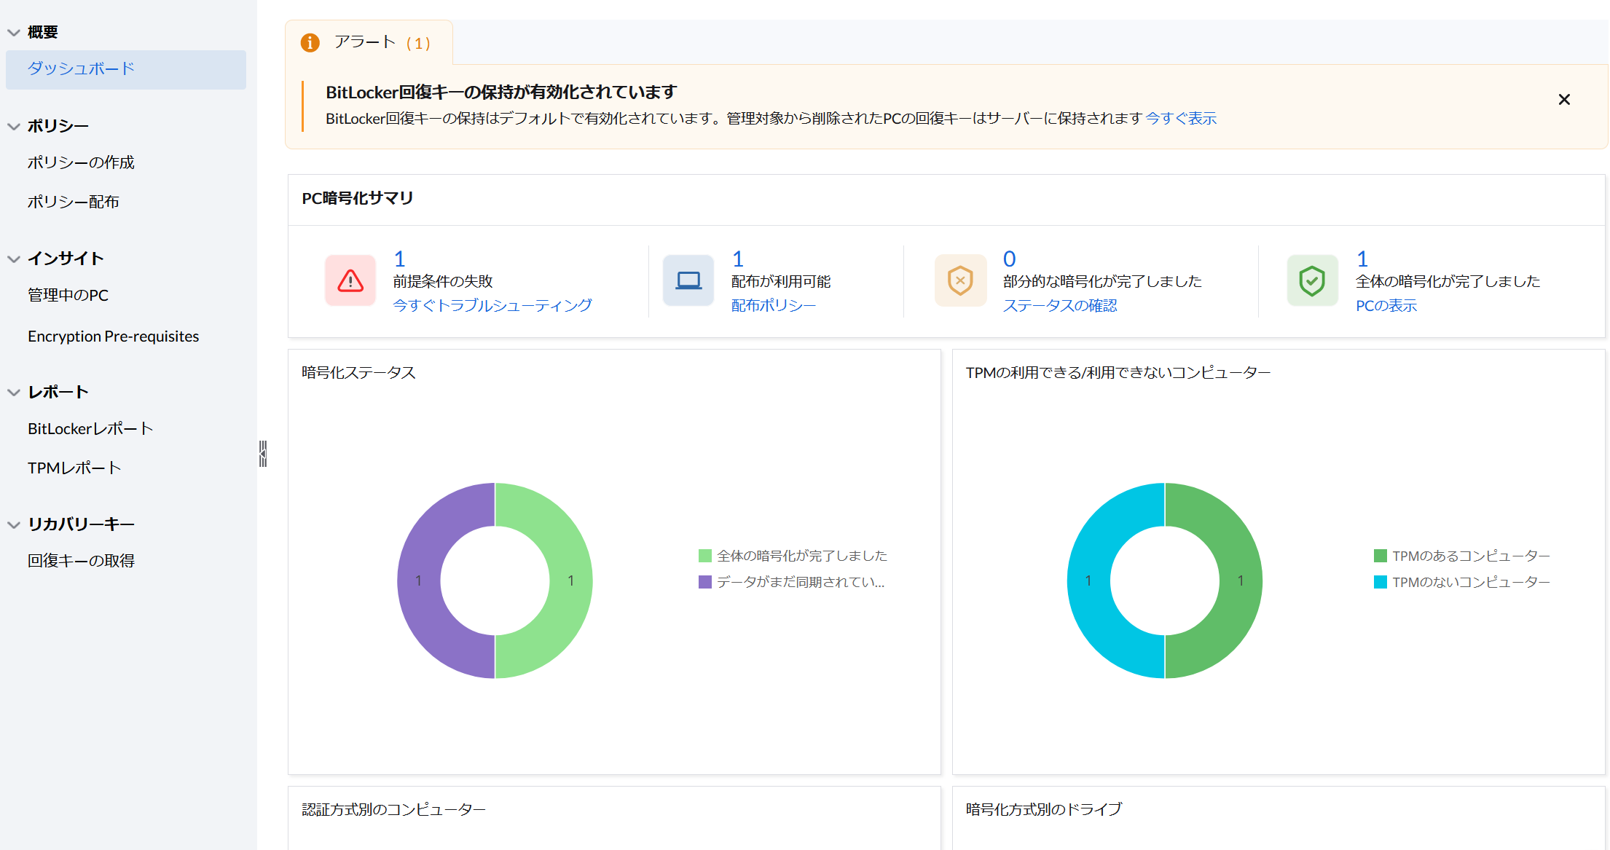Image resolution: width=1610 pixels, height=850 pixels.
Task: Click the laptop deployment available icon
Action: [x=688, y=280]
